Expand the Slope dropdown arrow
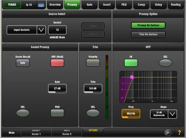 click(x=172, y=114)
